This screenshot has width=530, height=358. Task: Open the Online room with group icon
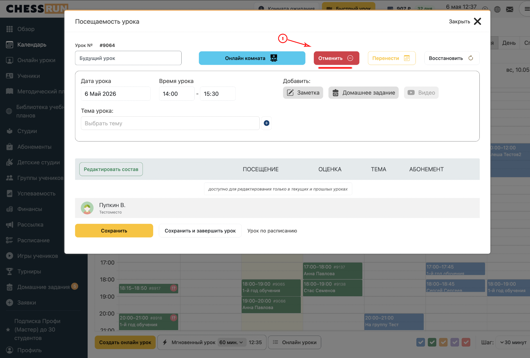click(252, 58)
